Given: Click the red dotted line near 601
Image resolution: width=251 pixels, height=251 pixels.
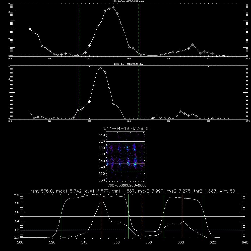Looking at the screenshot, I should (x=182, y=216).
